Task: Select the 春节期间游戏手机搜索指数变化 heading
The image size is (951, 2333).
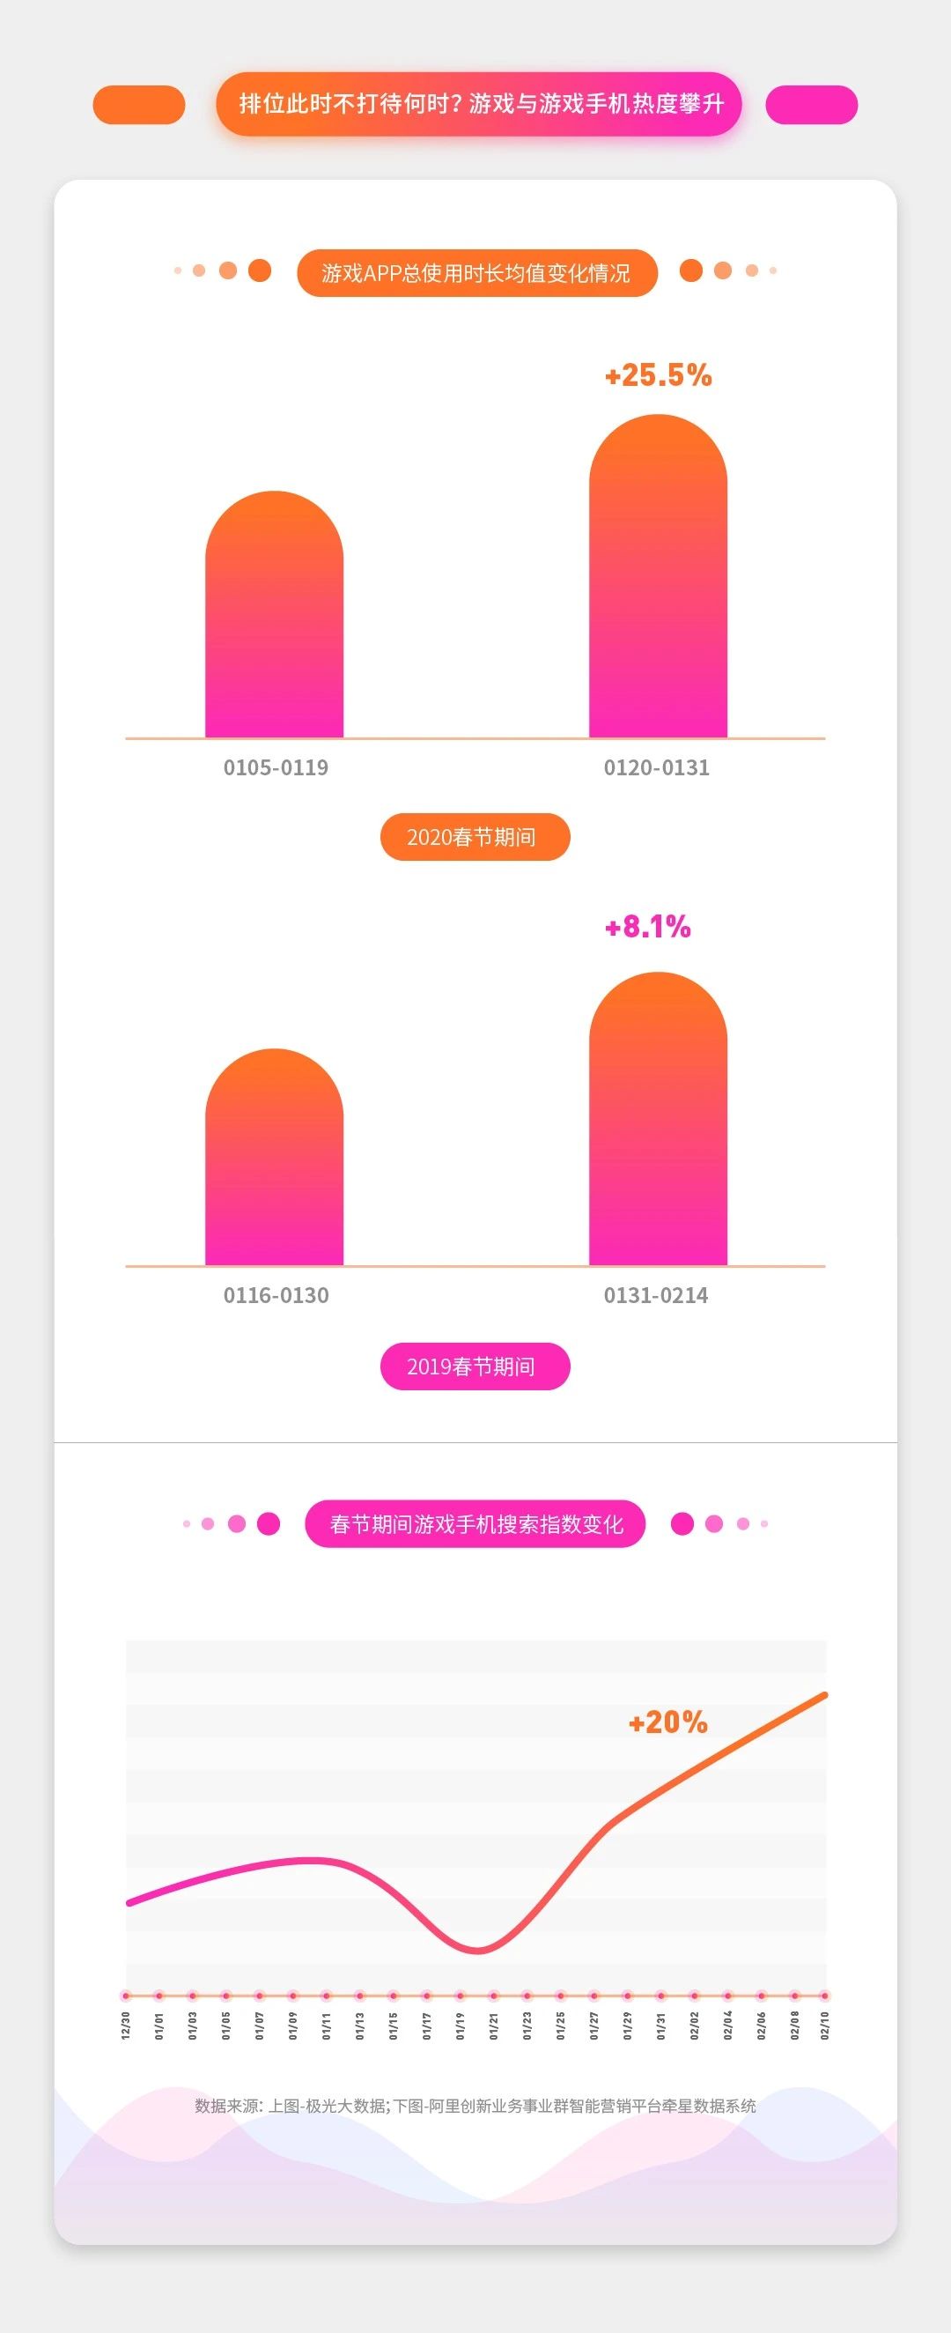Action: (x=475, y=1524)
